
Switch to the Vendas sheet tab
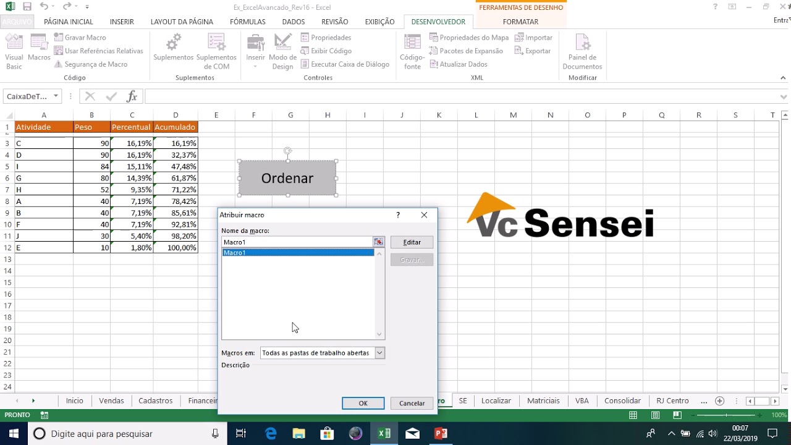(x=111, y=400)
